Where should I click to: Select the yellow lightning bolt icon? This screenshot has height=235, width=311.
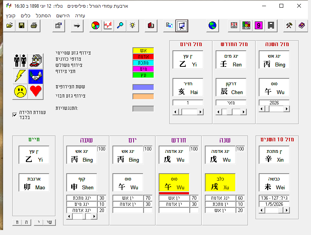[20, 76]
